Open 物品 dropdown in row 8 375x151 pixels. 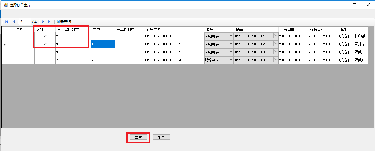click(275, 60)
